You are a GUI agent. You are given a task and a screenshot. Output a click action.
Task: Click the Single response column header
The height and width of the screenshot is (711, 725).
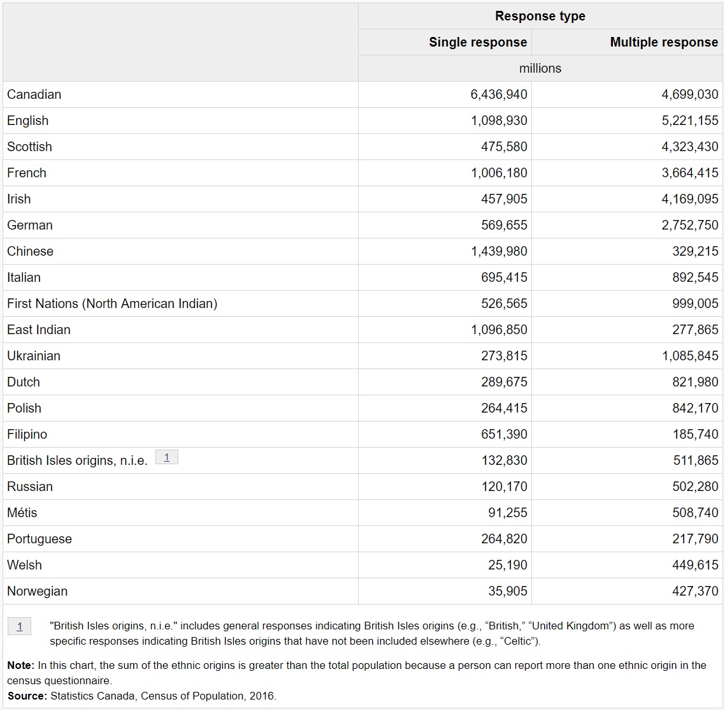477,43
